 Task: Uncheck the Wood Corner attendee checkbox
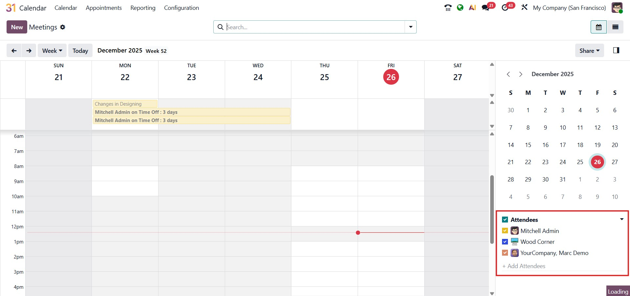[505, 242]
